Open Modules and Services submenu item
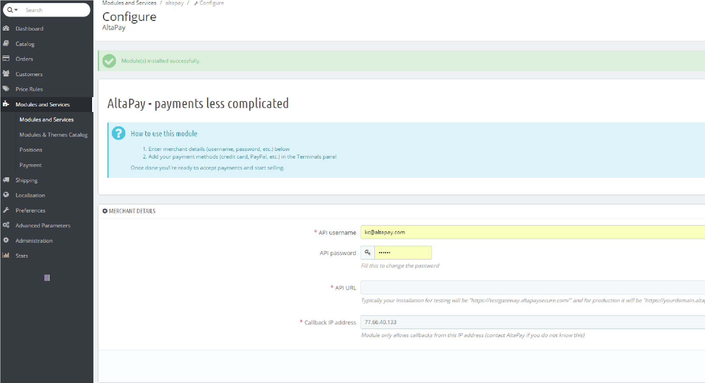 [x=46, y=120]
